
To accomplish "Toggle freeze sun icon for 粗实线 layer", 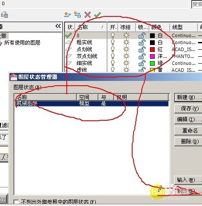I will pos(126,42).
